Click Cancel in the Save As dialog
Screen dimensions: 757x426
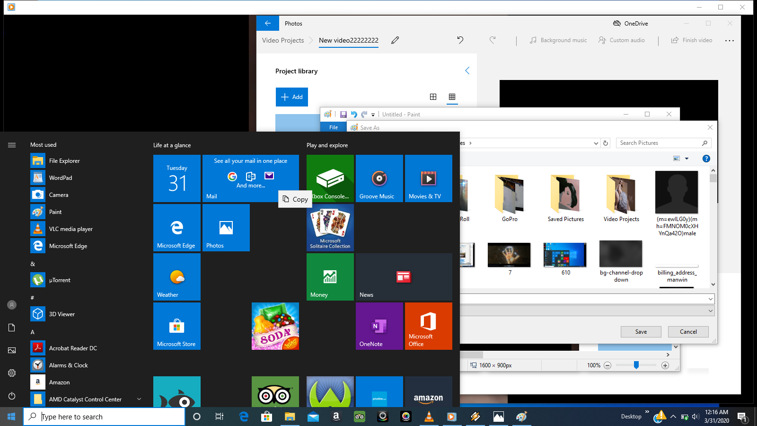[688, 332]
